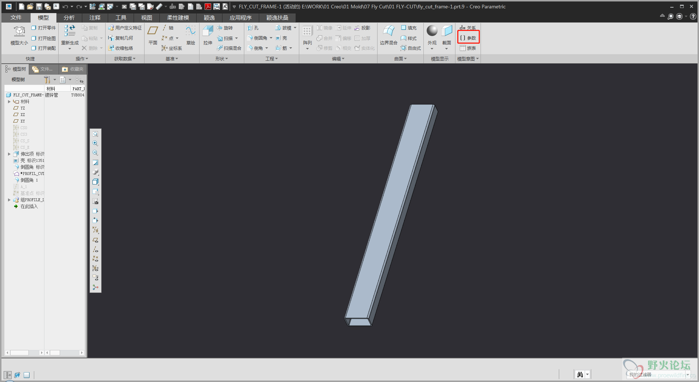Select 壳 标识1351 in model tree
Viewport: 699px width, 382px height.
[x=29, y=160]
